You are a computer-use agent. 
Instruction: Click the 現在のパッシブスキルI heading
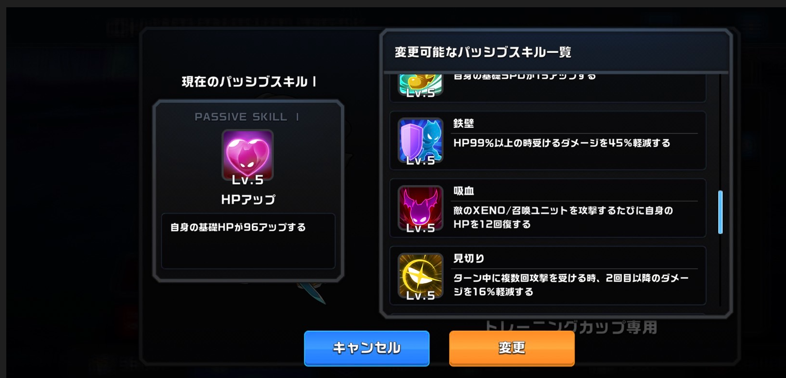click(x=249, y=82)
